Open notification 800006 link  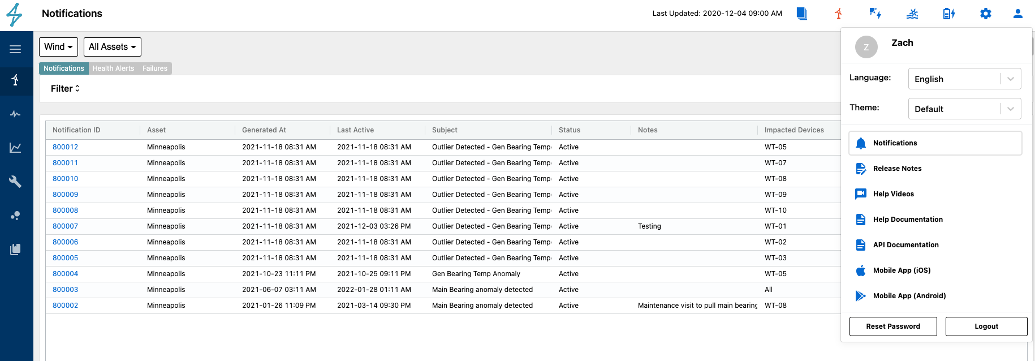66,242
